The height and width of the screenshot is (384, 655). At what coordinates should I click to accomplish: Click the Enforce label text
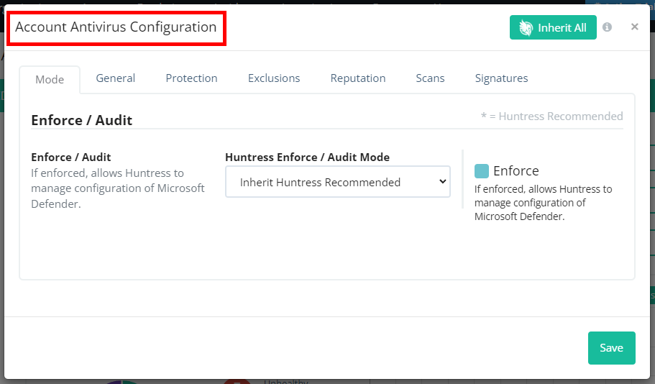pos(516,171)
